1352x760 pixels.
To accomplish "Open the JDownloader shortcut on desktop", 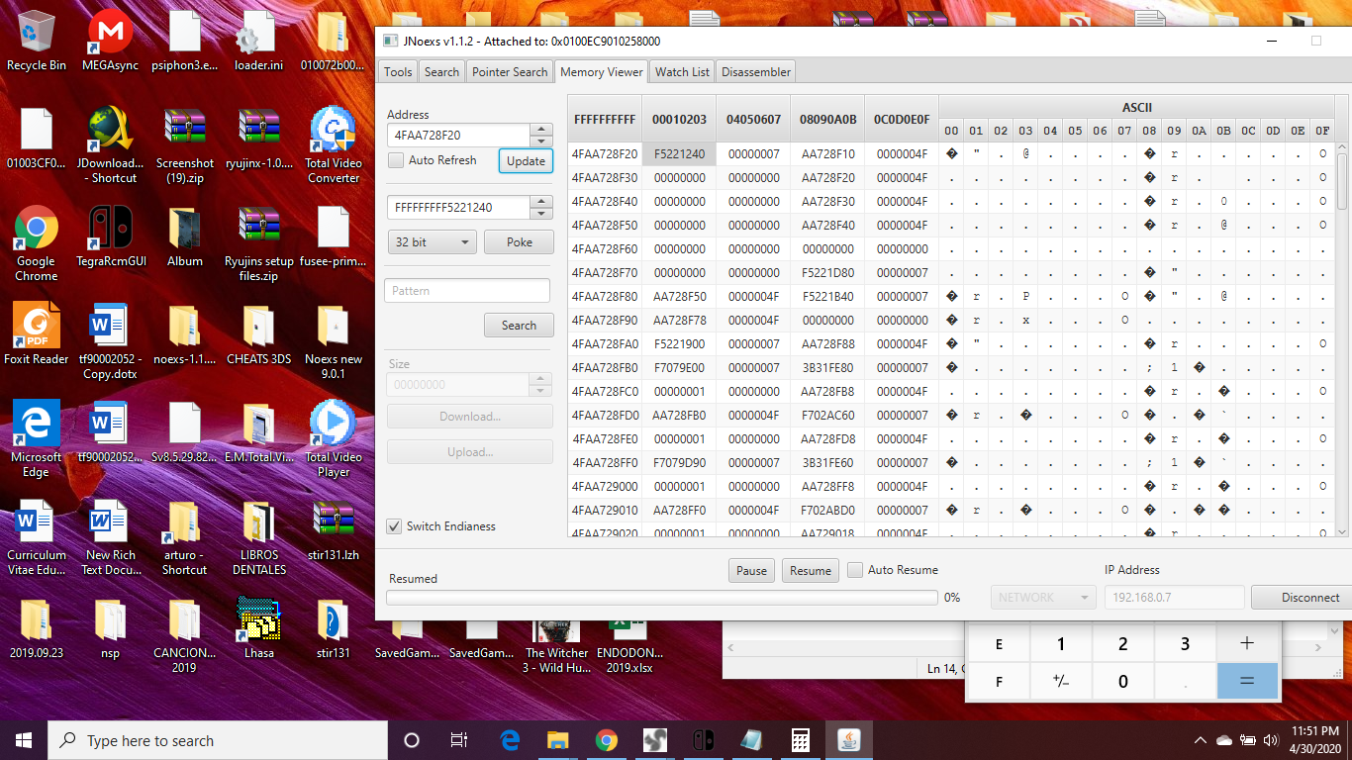I will (x=110, y=145).
